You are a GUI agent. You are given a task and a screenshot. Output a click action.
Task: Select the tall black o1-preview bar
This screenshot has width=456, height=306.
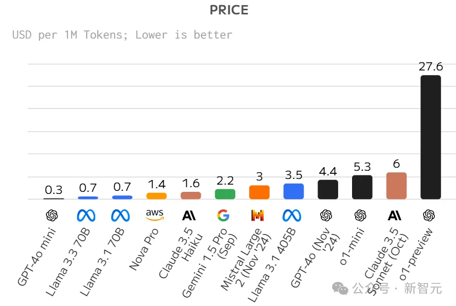tap(431, 137)
